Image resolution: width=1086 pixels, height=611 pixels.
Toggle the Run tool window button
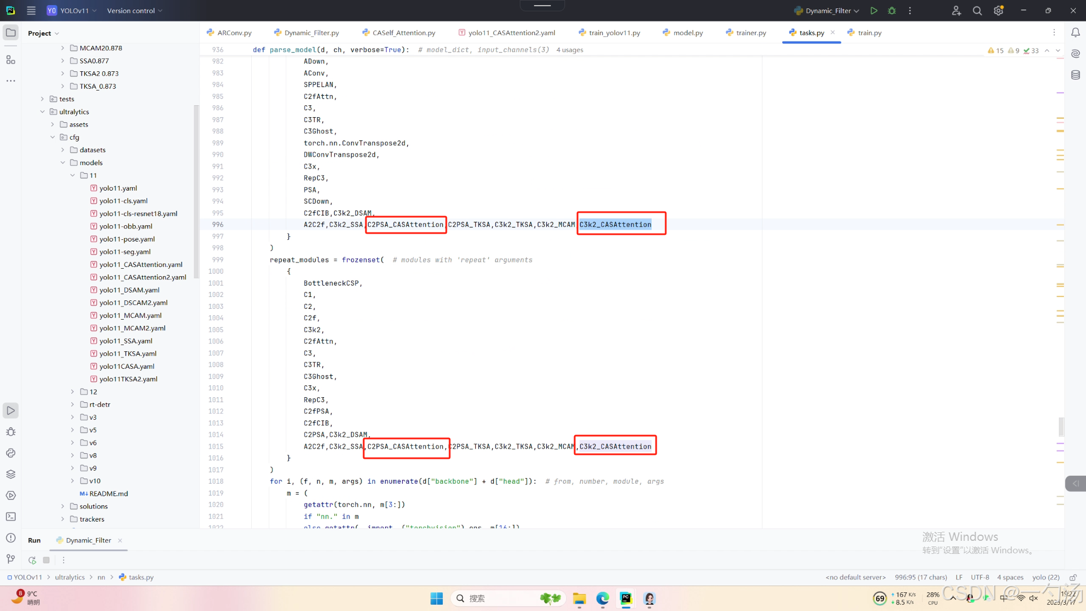11,411
